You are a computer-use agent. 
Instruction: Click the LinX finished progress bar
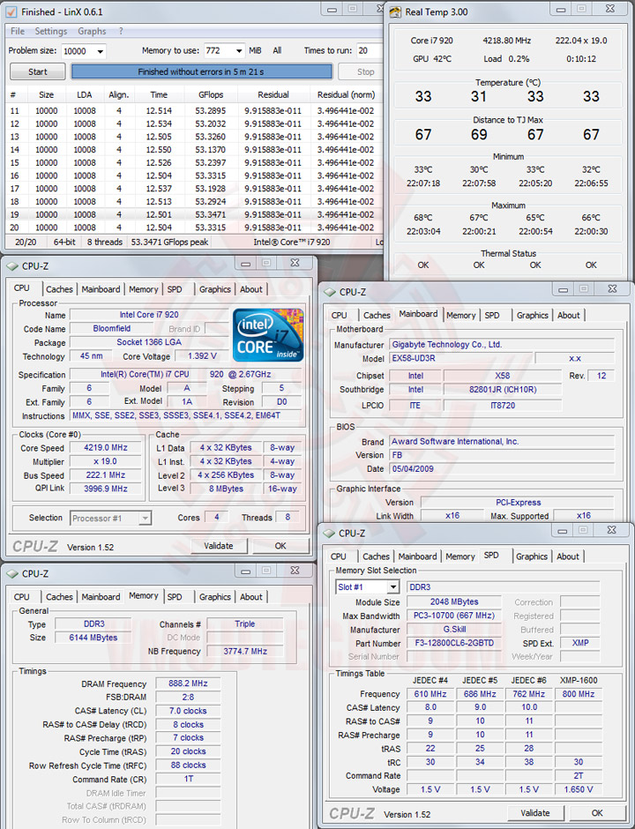(x=201, y=71)
